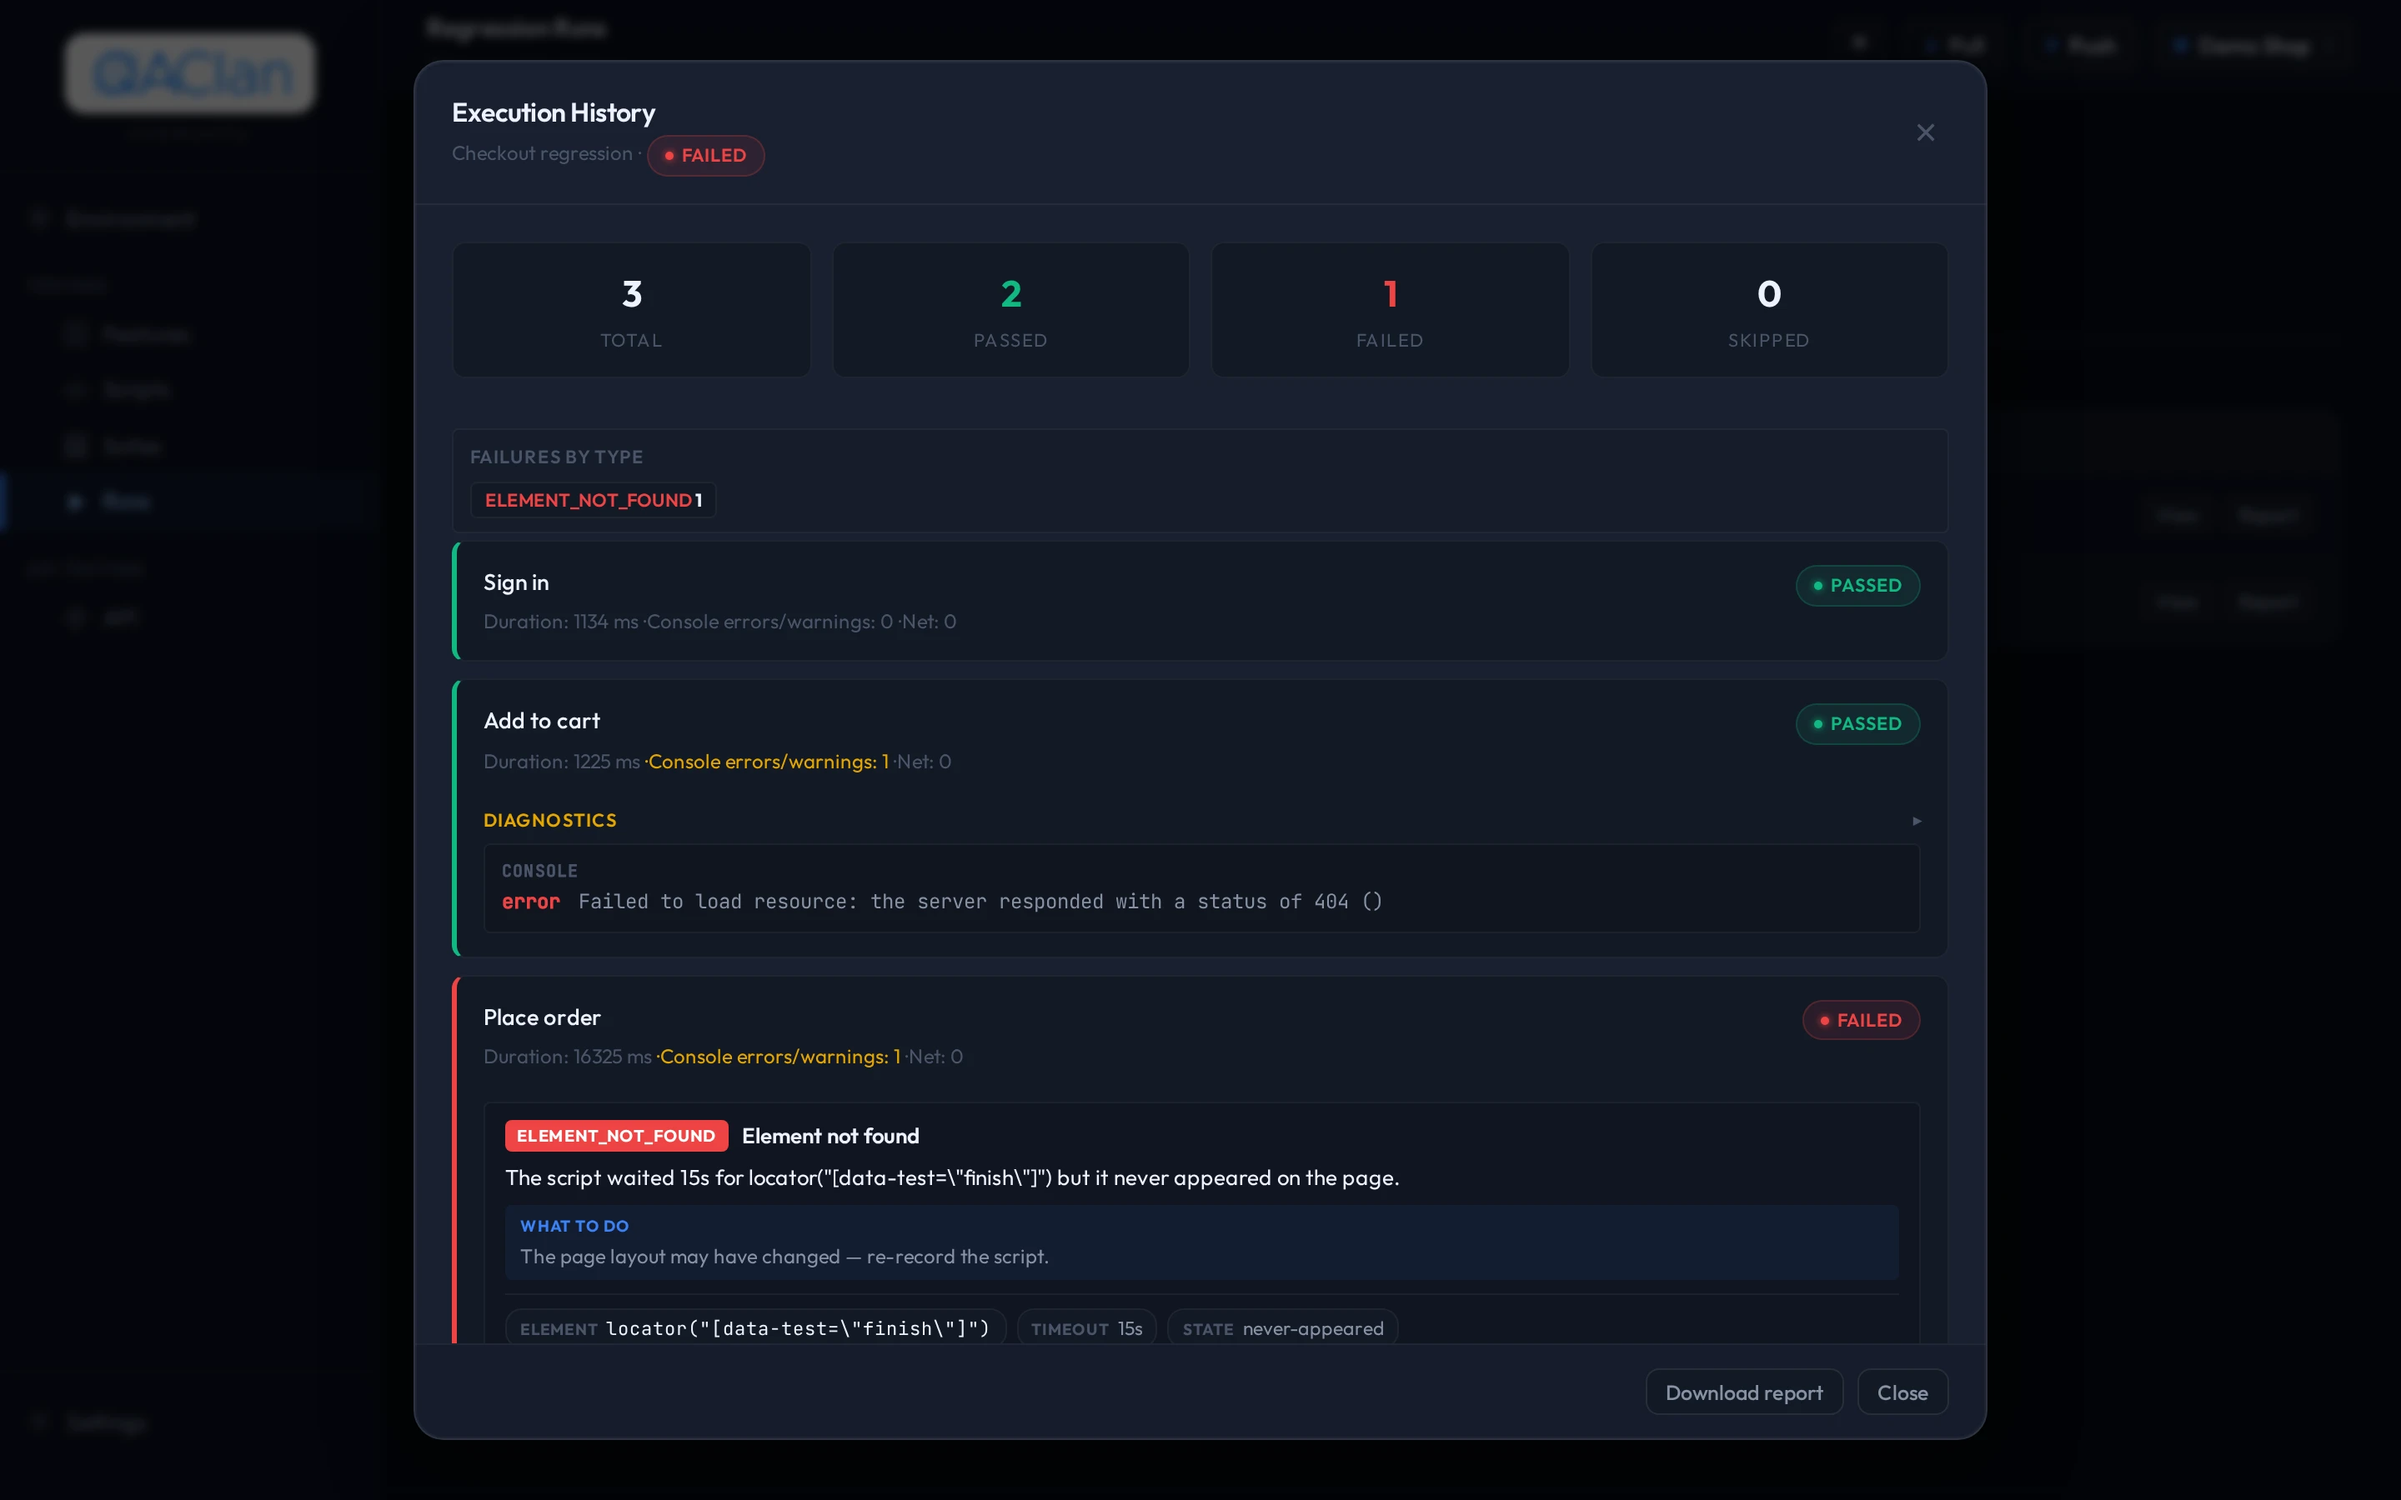Click the ELEMENT locator chip
Image resolution: width=2401 pixels, height=1500 pixels.
tap(755, 1328)
